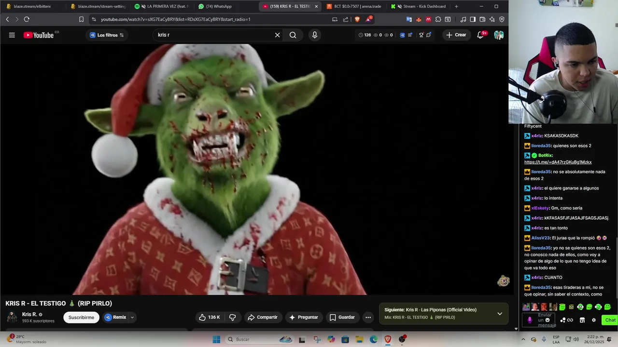This screenshot has width=618, height=347.
Task: Open the Kris R. channel name
Action: (x=29, y=314)
